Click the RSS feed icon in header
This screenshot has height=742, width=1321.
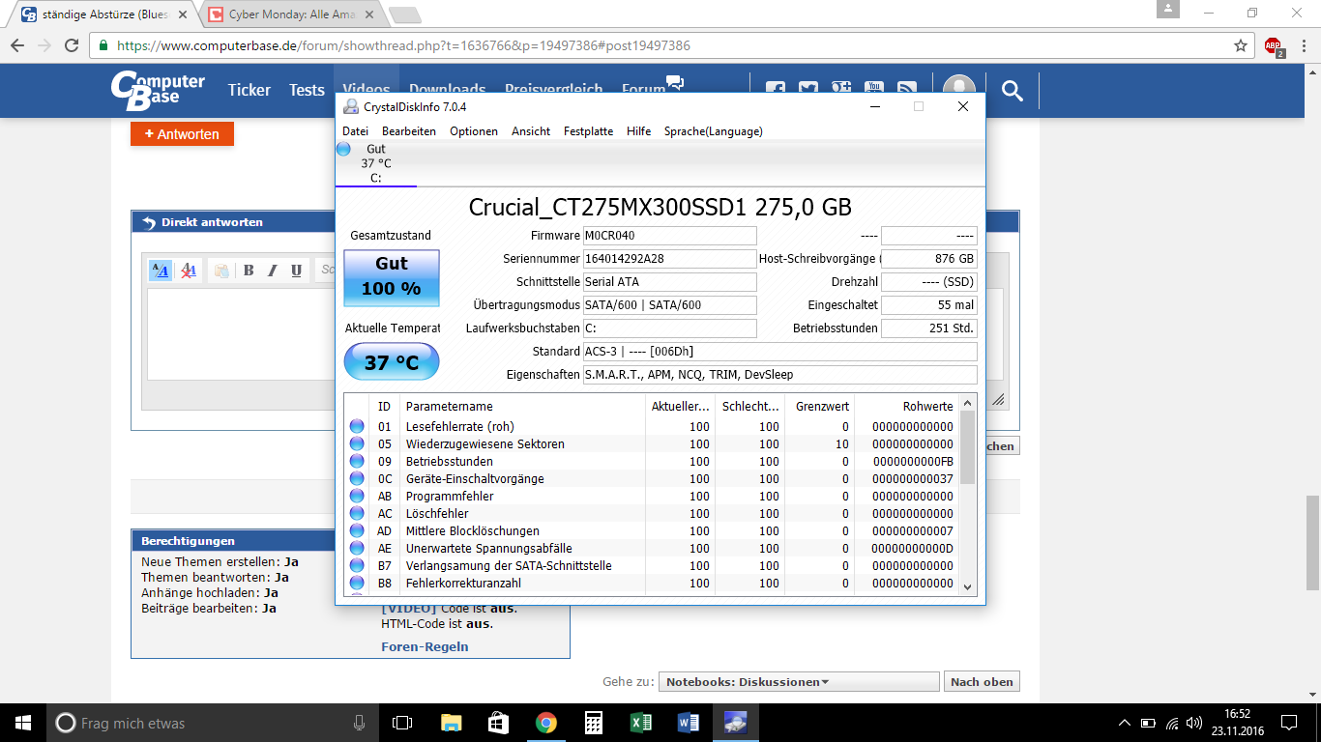click(x=907, y=90)
